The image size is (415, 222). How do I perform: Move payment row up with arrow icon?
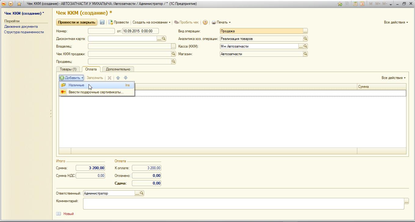click(x=118, y=78)
